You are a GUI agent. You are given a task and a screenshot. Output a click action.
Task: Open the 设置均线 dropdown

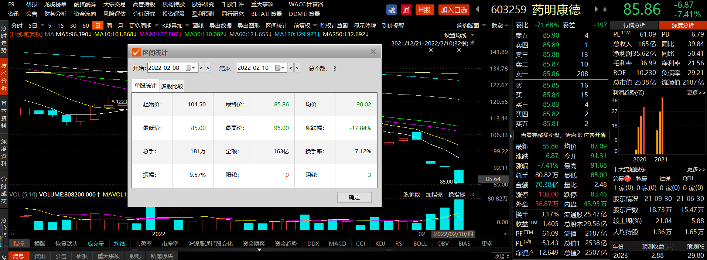[472, 35]
